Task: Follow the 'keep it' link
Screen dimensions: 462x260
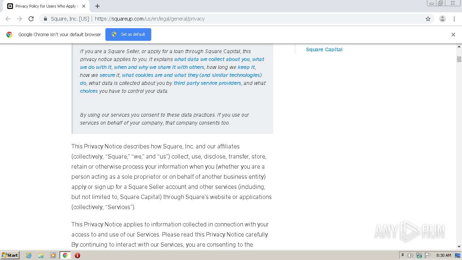Action: pyautogui.click(x=246, y=67)
